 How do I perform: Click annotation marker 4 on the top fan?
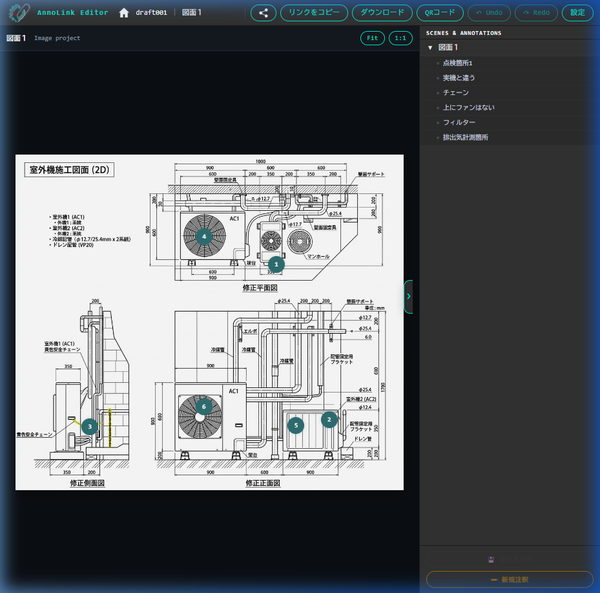click(204, 236)
